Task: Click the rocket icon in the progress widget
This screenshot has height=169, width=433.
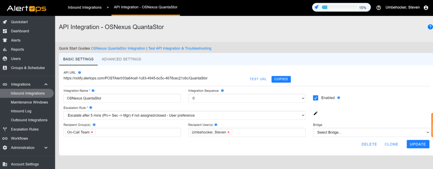Action: pos(316,7)
